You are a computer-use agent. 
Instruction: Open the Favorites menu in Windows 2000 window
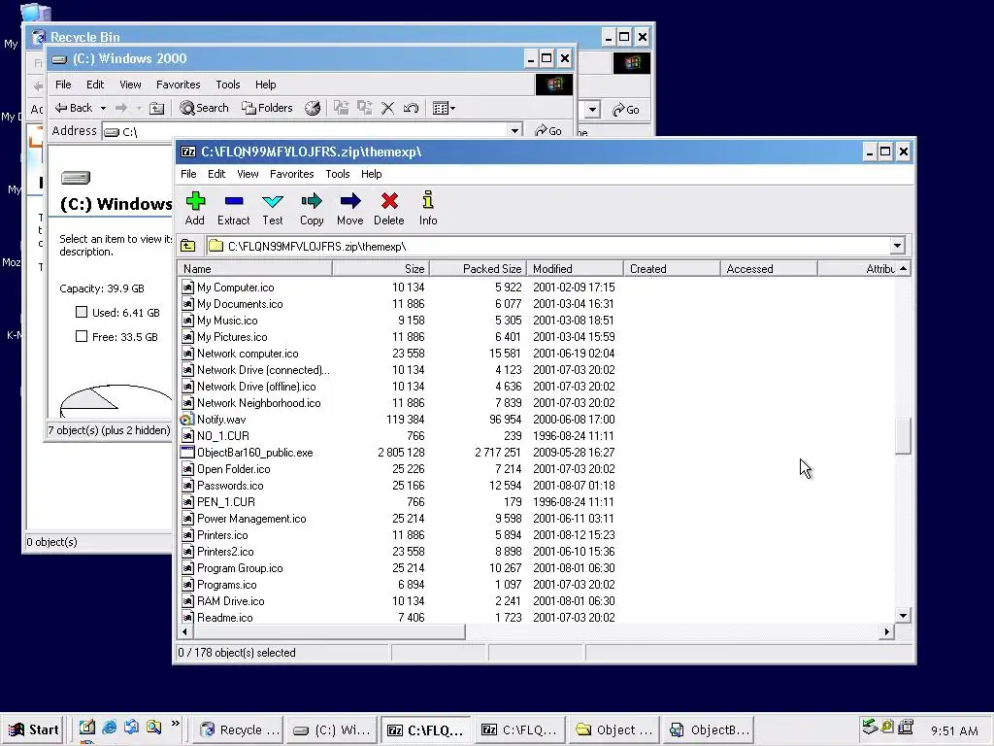179,85
